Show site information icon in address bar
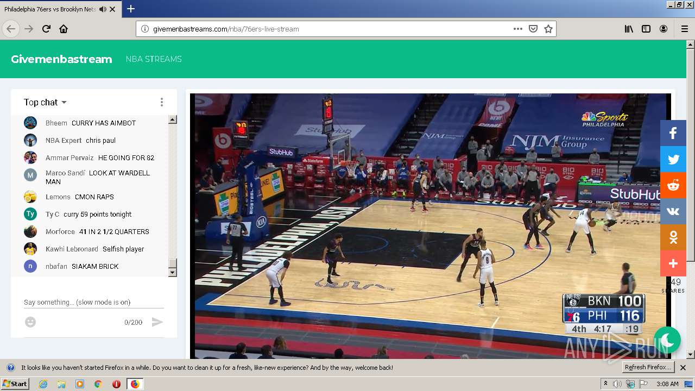 (x=145, y=29)
